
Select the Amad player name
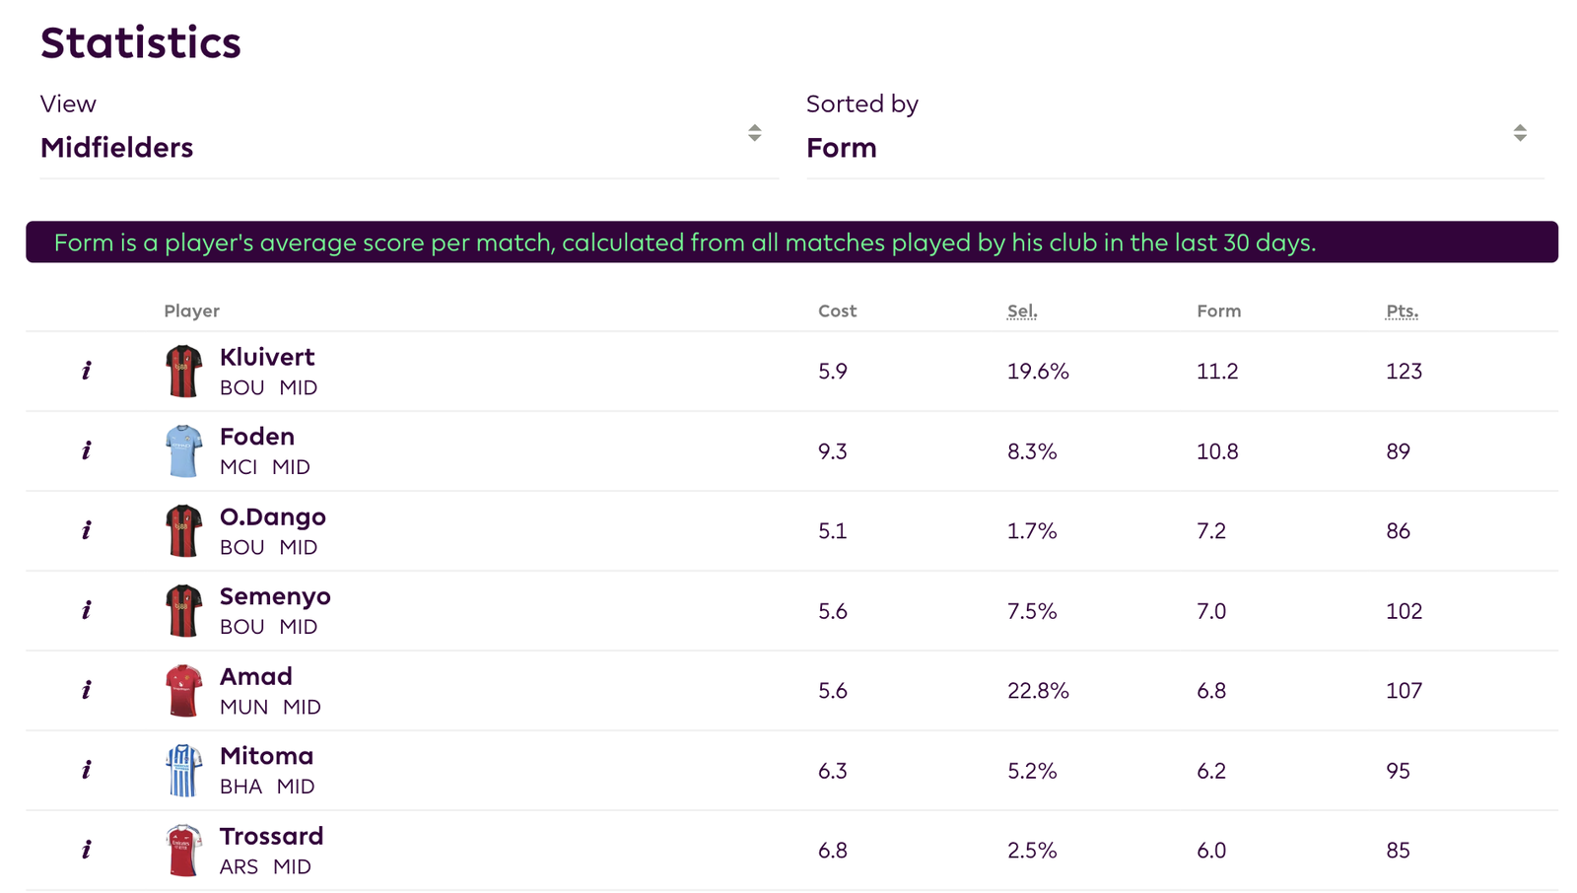pos(256,676)
